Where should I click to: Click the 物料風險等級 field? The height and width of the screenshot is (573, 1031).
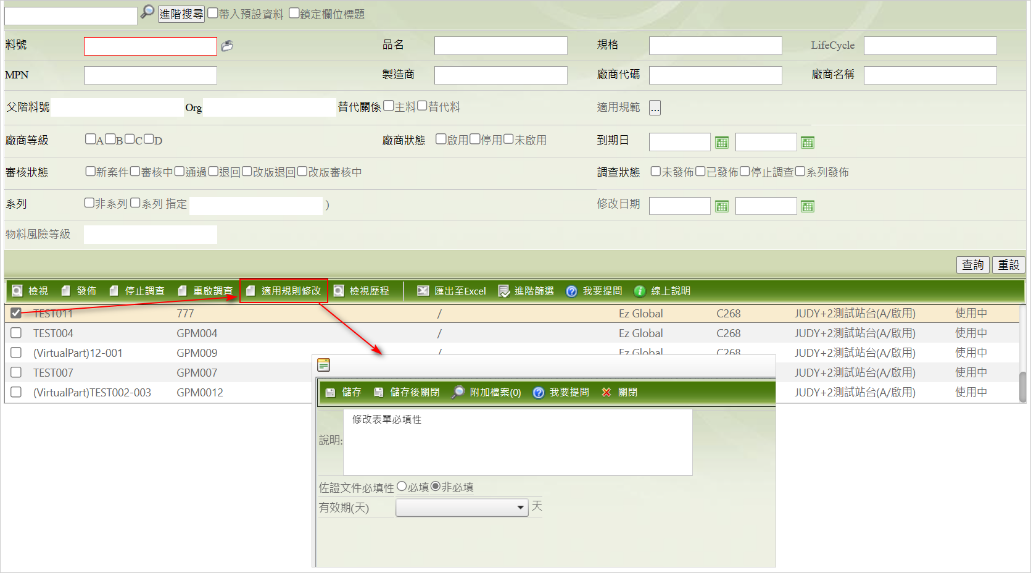pyautogui.click(x=151, y=235)
